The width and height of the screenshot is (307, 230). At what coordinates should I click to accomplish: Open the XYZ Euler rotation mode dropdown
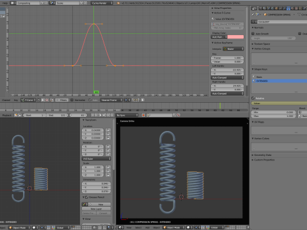97,158
